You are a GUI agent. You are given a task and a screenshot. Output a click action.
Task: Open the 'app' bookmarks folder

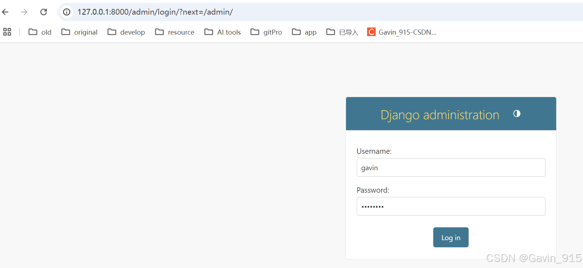click(304, 32)
